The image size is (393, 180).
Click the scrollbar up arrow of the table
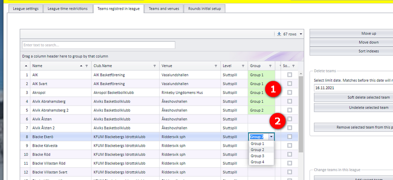pyautogui.click(x=301, y=74)
